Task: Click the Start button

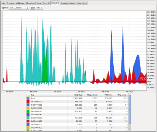Action: point(33,8)
